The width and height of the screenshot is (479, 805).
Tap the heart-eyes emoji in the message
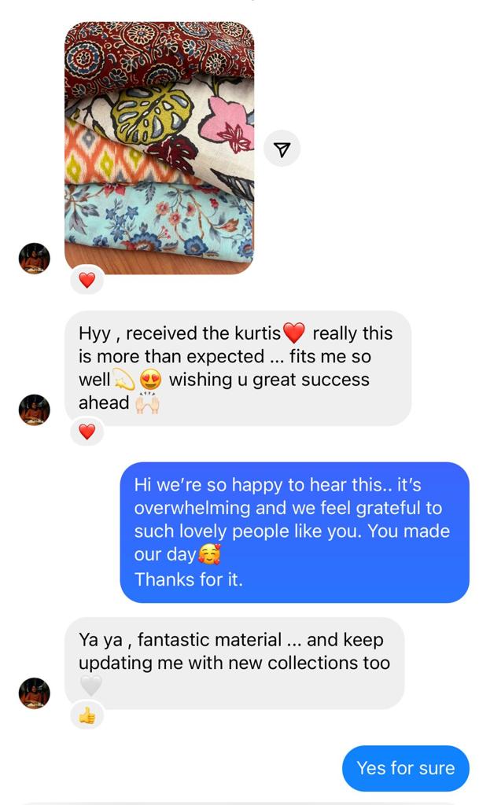[x=150, y=380]
